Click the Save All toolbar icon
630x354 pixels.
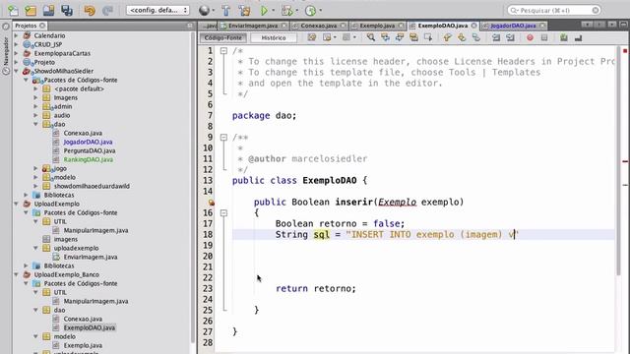click(67, 10)
